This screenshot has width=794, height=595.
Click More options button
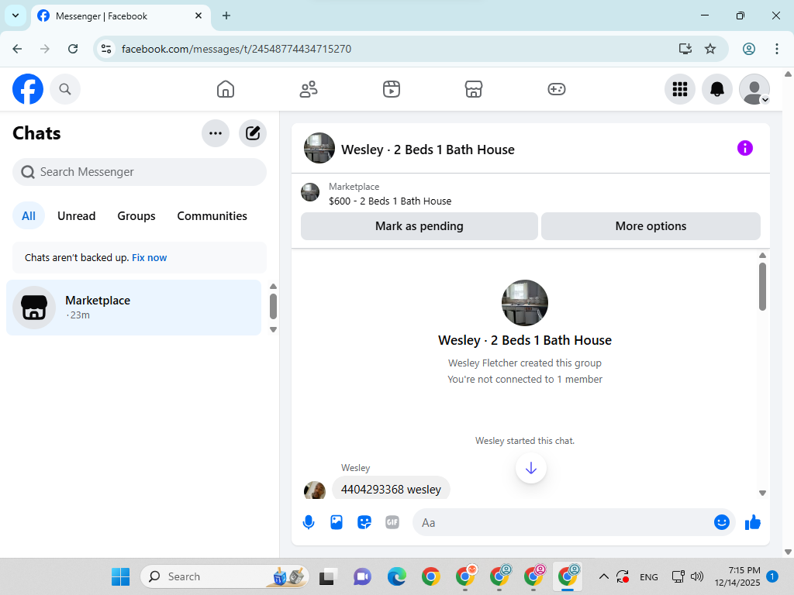point(651,226)
